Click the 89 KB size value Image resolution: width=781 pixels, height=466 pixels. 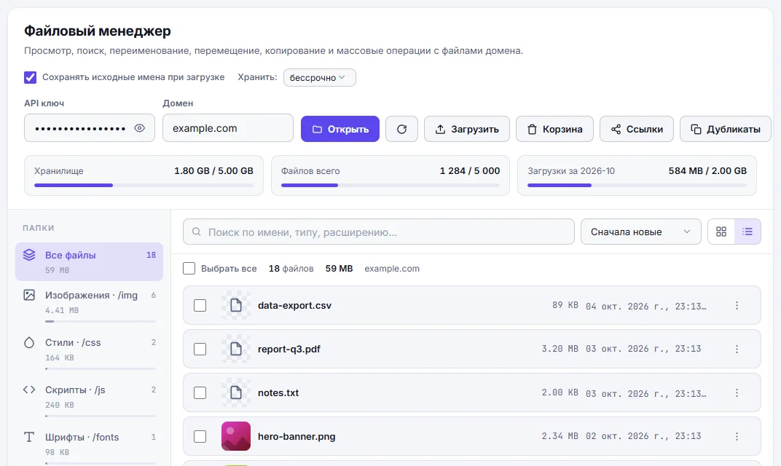(x=565, y=305)
